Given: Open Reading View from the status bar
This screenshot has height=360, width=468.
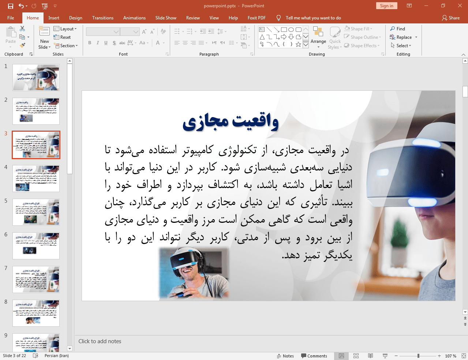Looking at the screenshot, I should (370, 356).
